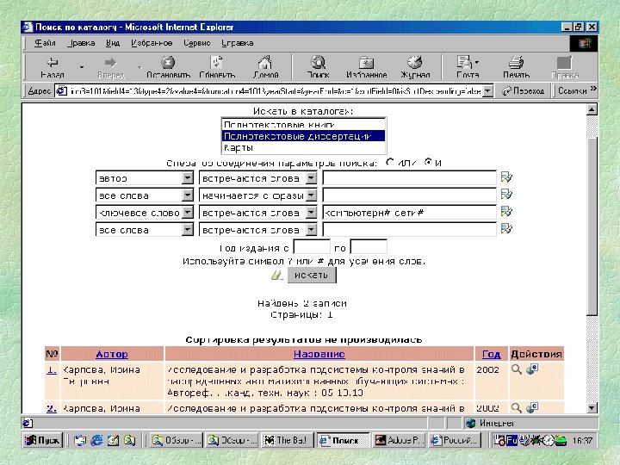
Task: Open the fourth row встречаются слова dropdown
Action: click(311, 230)
